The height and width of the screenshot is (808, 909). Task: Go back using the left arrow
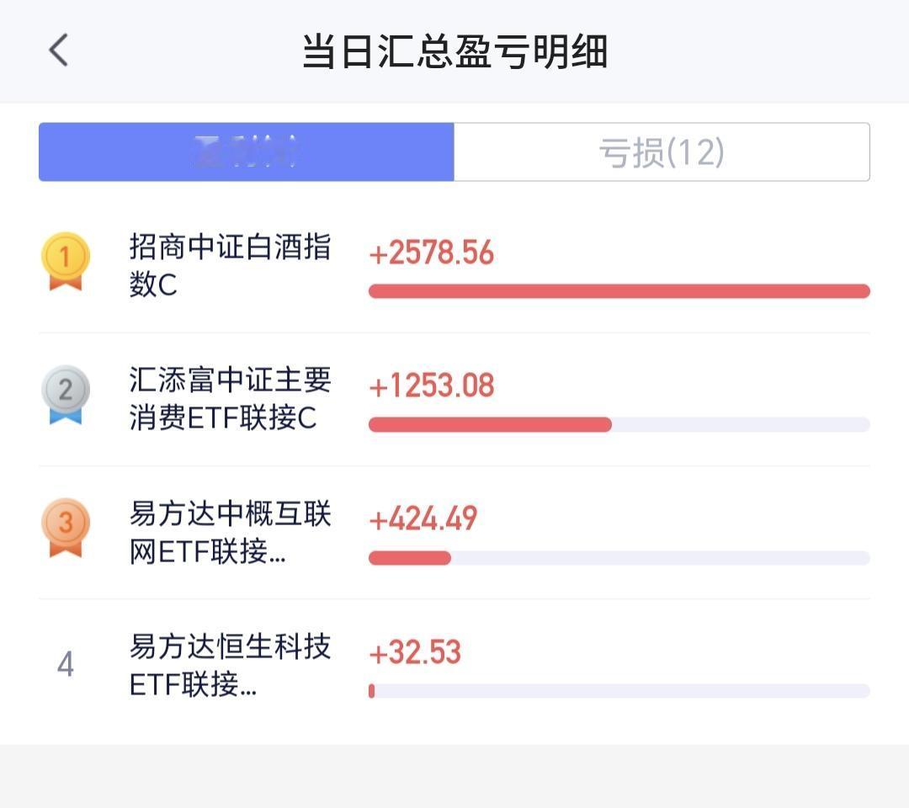pos(58,50)
